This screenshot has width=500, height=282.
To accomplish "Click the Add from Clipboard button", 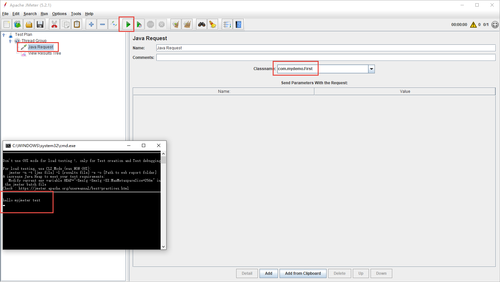I will 303,273.
